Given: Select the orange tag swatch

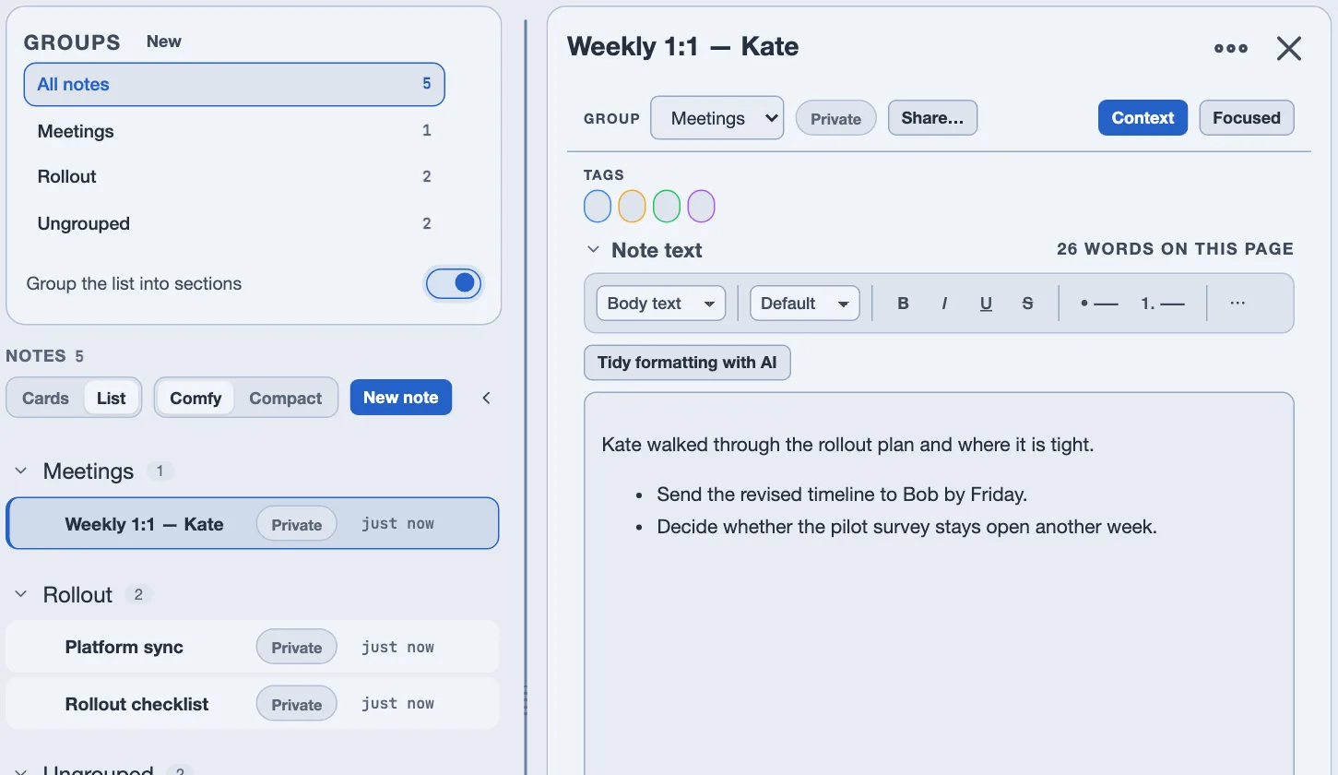Looking at the screenshot, I should click(632, 206).
